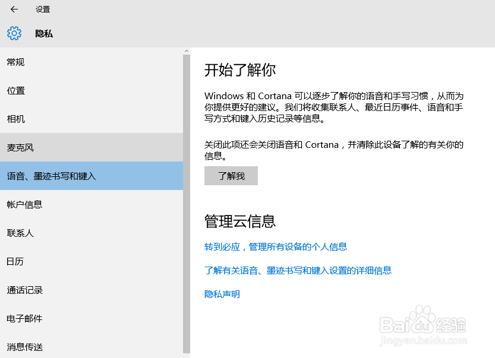Open link 转到必应，管理所有设备的个人信息
Screen dimensions: 495x358
(276, 246)
